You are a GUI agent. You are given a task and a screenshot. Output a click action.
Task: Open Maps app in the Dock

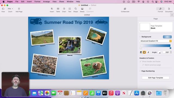tap(41, 93)
